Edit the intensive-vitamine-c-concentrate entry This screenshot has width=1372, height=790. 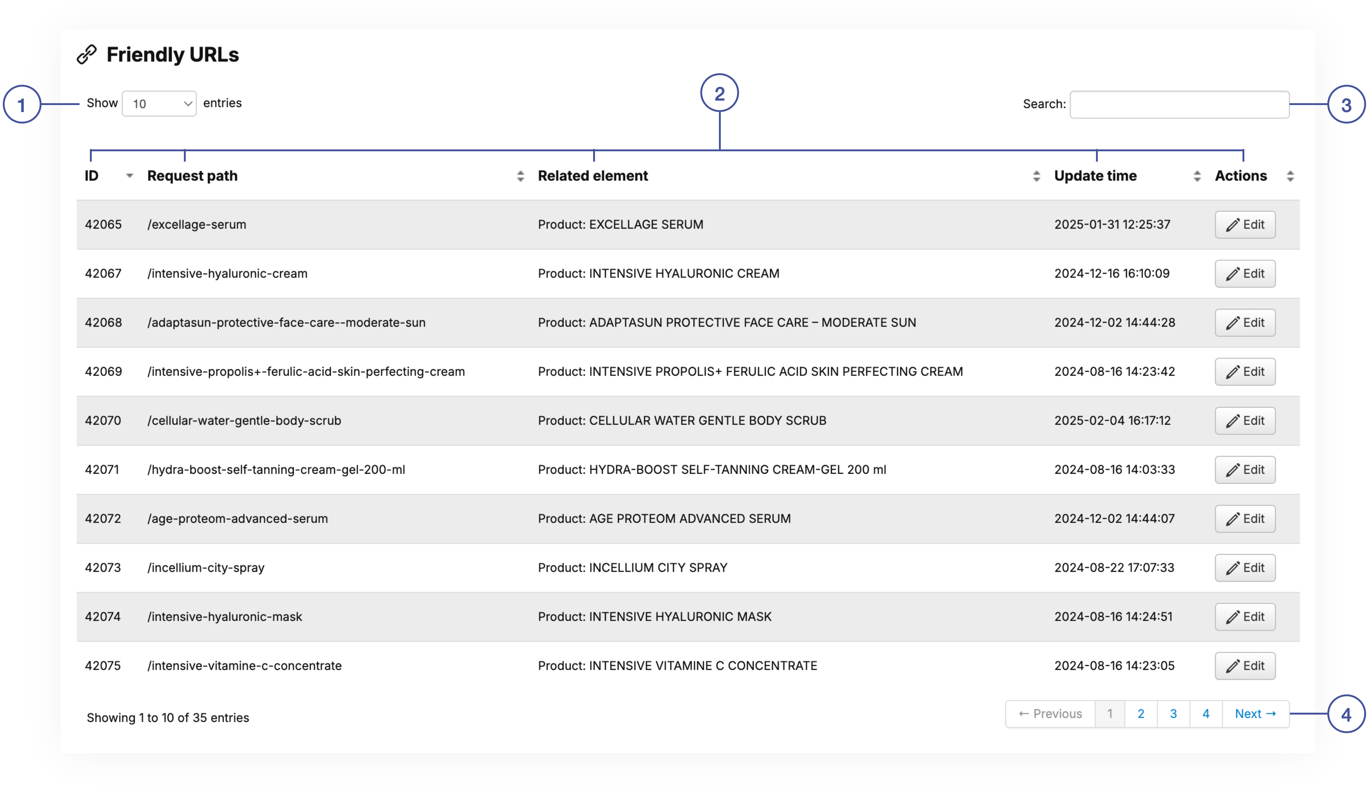point(1244,666)
